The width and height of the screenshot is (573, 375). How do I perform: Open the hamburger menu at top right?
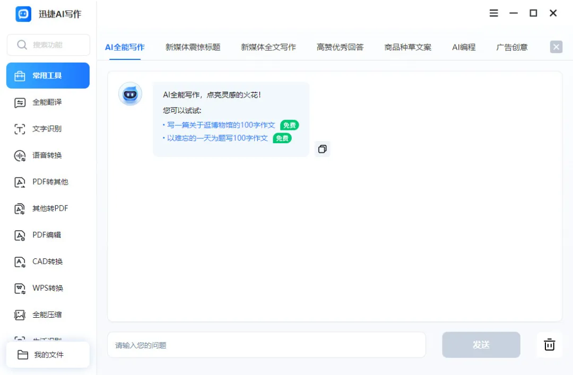[493, 13]
